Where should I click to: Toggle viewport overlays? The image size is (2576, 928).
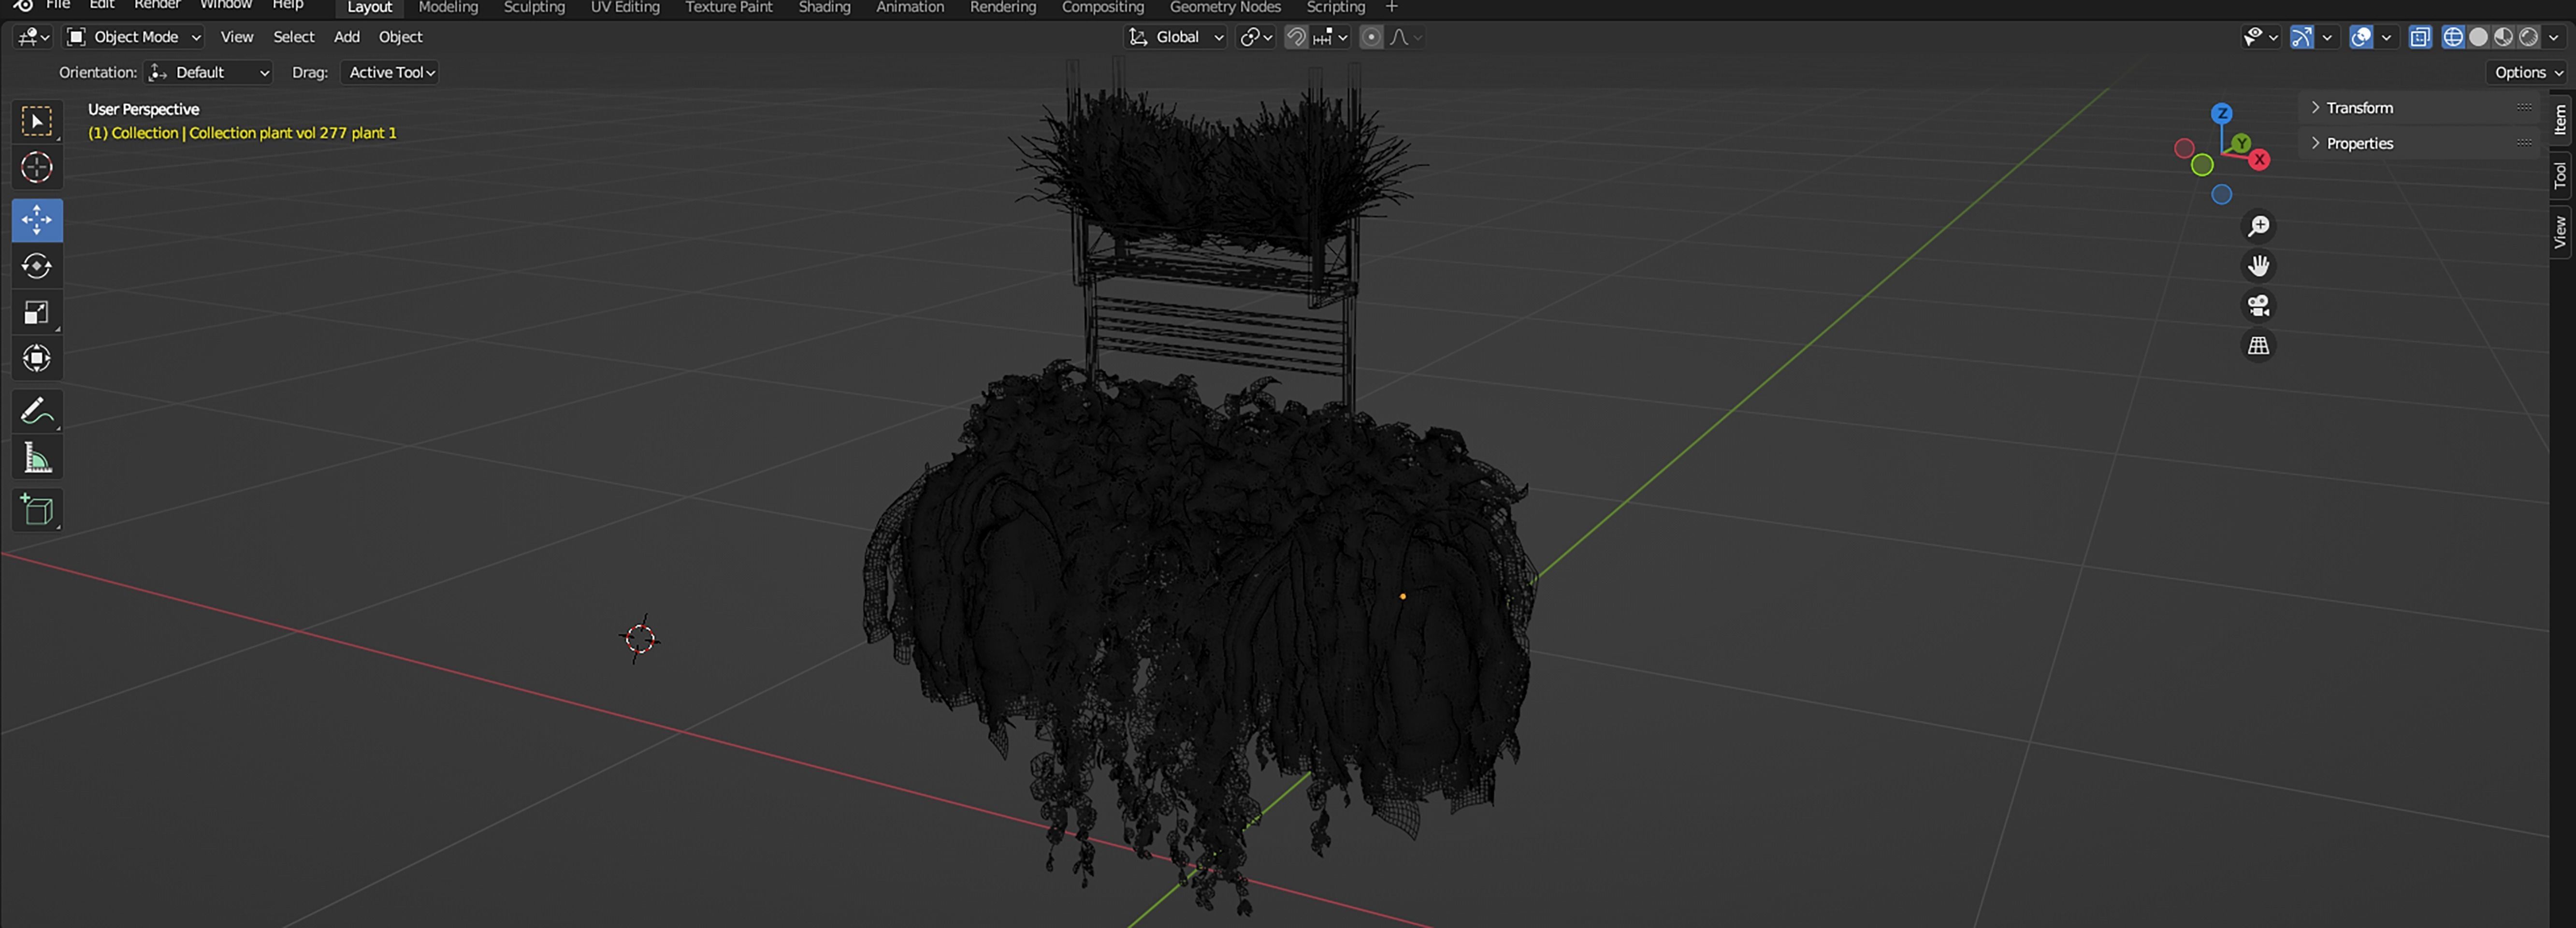pyautogui.click(x=2361, y=37)
